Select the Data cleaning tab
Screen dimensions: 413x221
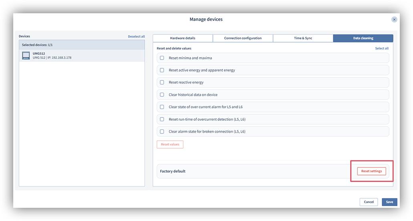pyautogui.click(x=363, y=38)
